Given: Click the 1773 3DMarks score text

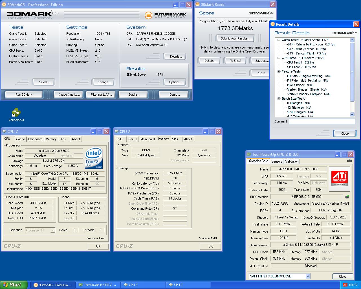Looking at the screenshot, I should 235,28.
